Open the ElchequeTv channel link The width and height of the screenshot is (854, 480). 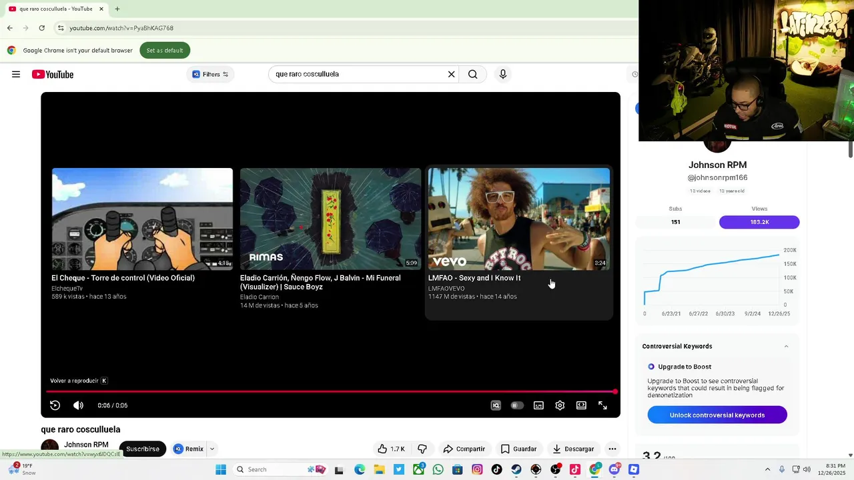tap(67, 288)
